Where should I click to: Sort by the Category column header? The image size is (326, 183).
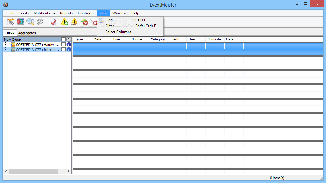pos(158,39)
